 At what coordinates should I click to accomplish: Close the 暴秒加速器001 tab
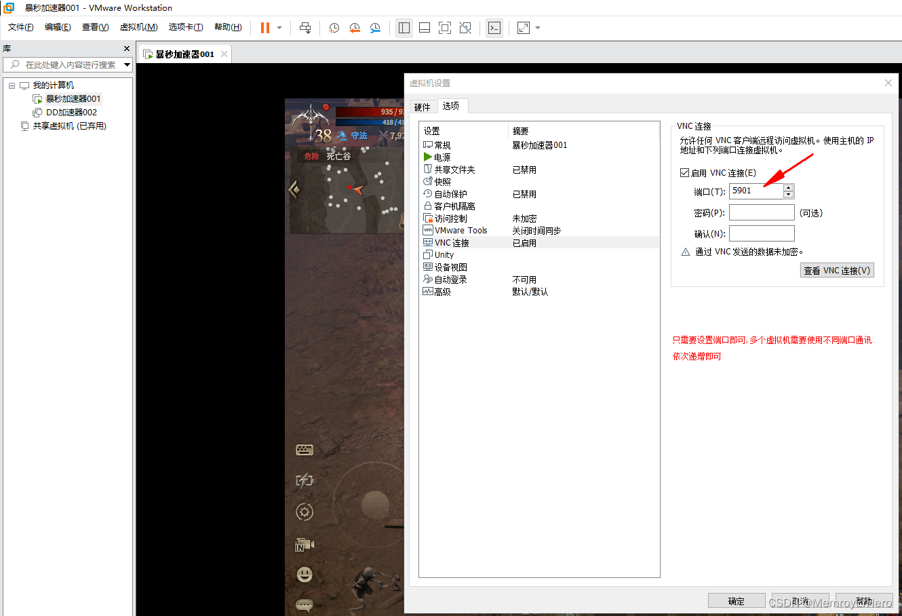[x=224, y=54]
